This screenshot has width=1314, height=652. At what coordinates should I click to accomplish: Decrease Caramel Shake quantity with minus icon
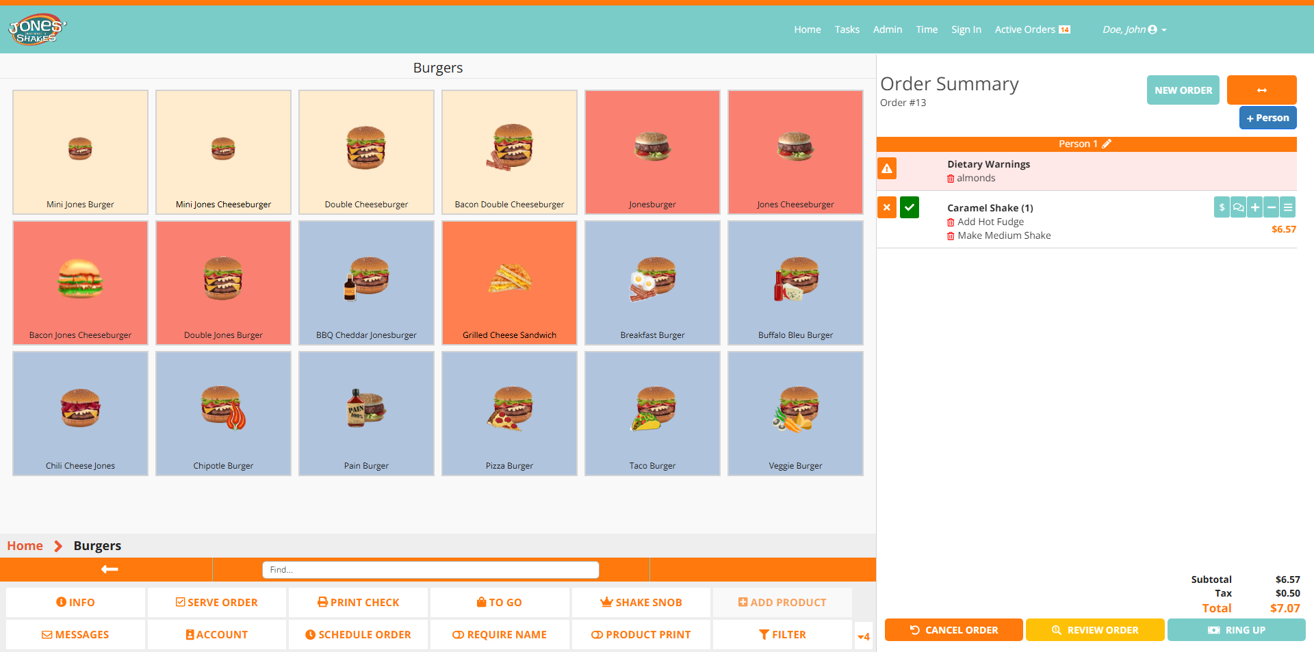[1271, 207]
